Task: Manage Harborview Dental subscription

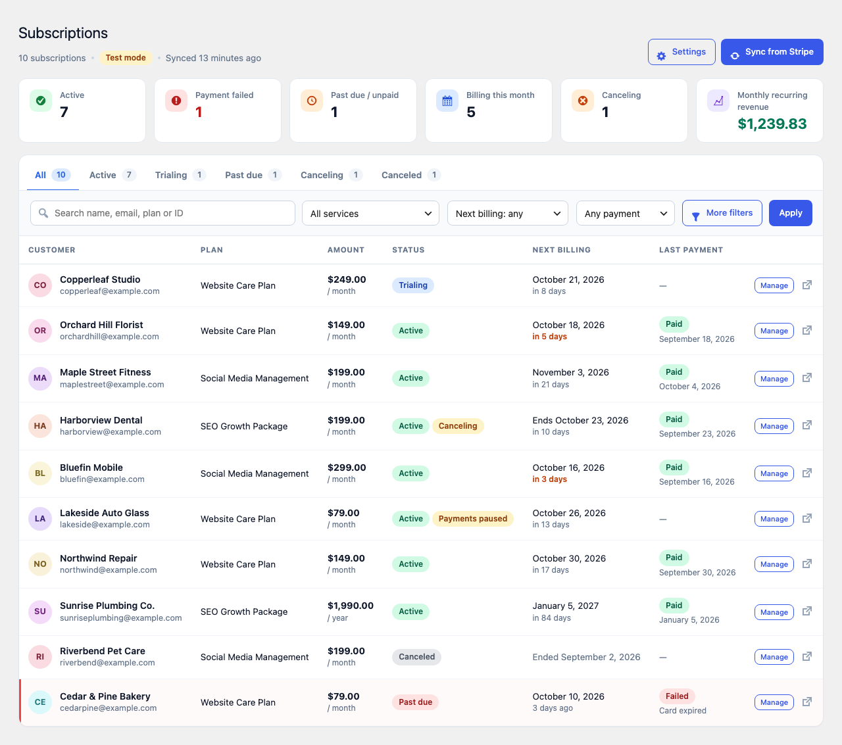Action: point(774,426)
